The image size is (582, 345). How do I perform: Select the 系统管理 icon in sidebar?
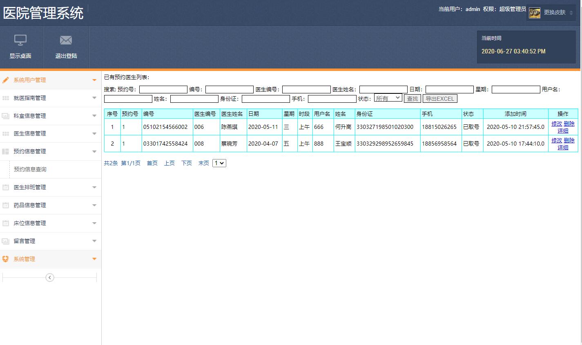tap(5, 259)
